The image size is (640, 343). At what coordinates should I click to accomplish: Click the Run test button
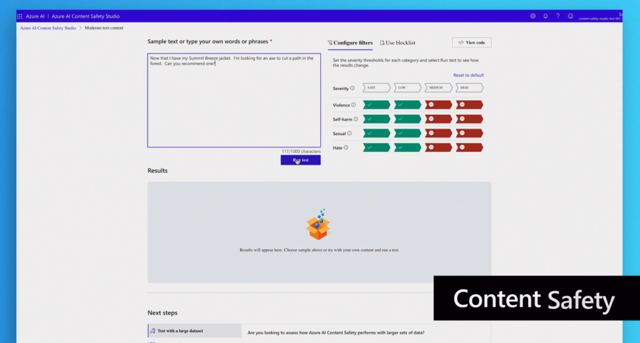[x=301, y=160]
